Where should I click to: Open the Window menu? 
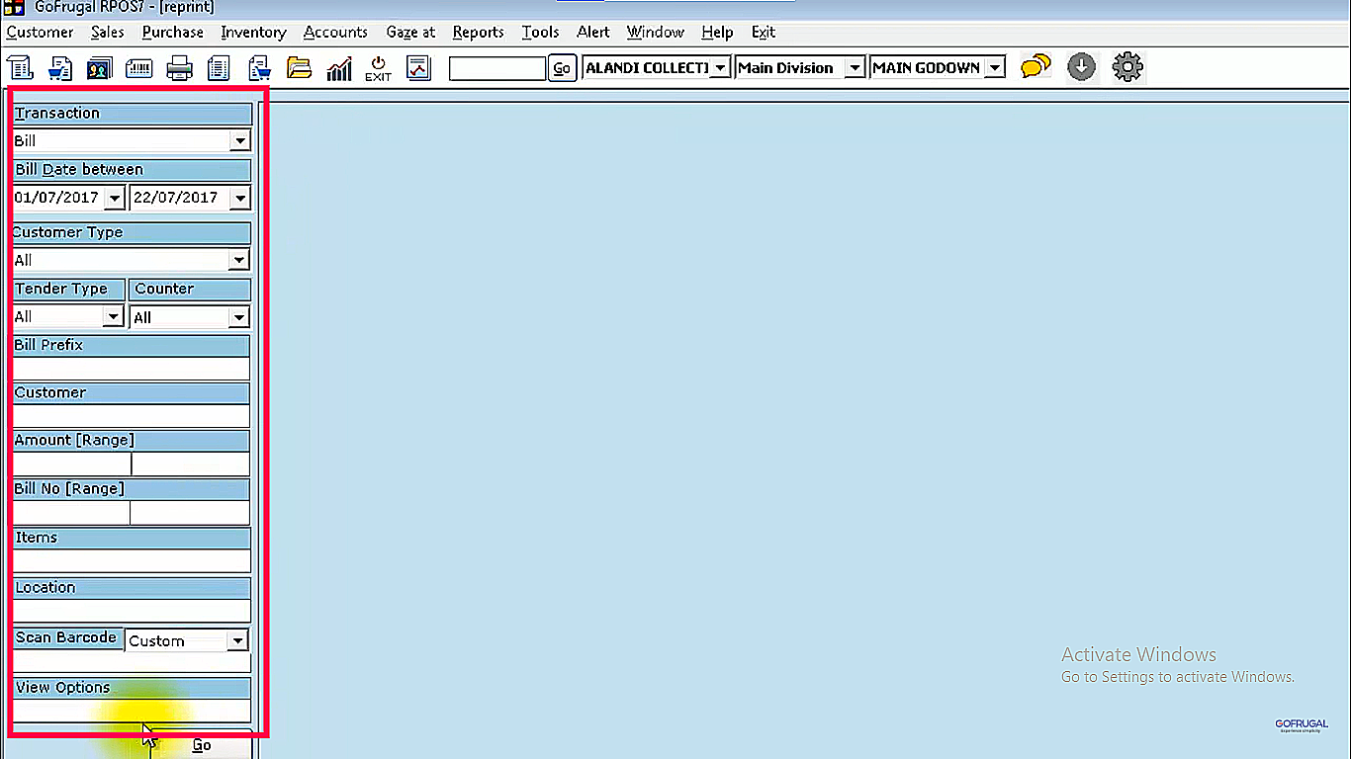tap(656, 32)
